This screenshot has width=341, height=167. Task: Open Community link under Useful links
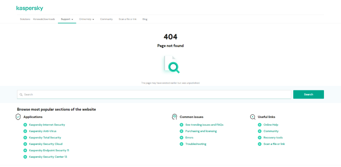click(271, 131)
